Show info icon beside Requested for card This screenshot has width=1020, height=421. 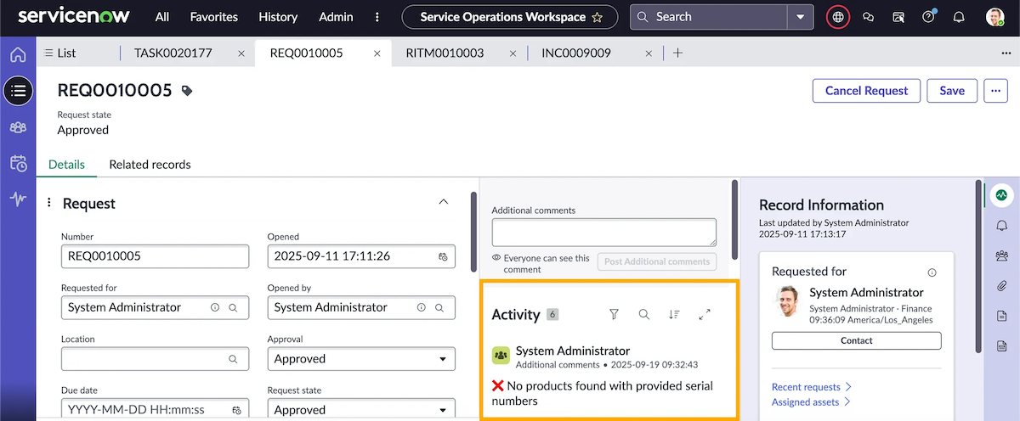(x=932, y=272)
